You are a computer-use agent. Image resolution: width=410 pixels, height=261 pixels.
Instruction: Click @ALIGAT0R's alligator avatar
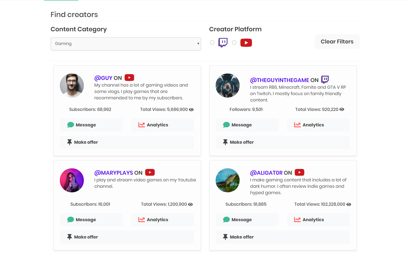coord(228,180)
